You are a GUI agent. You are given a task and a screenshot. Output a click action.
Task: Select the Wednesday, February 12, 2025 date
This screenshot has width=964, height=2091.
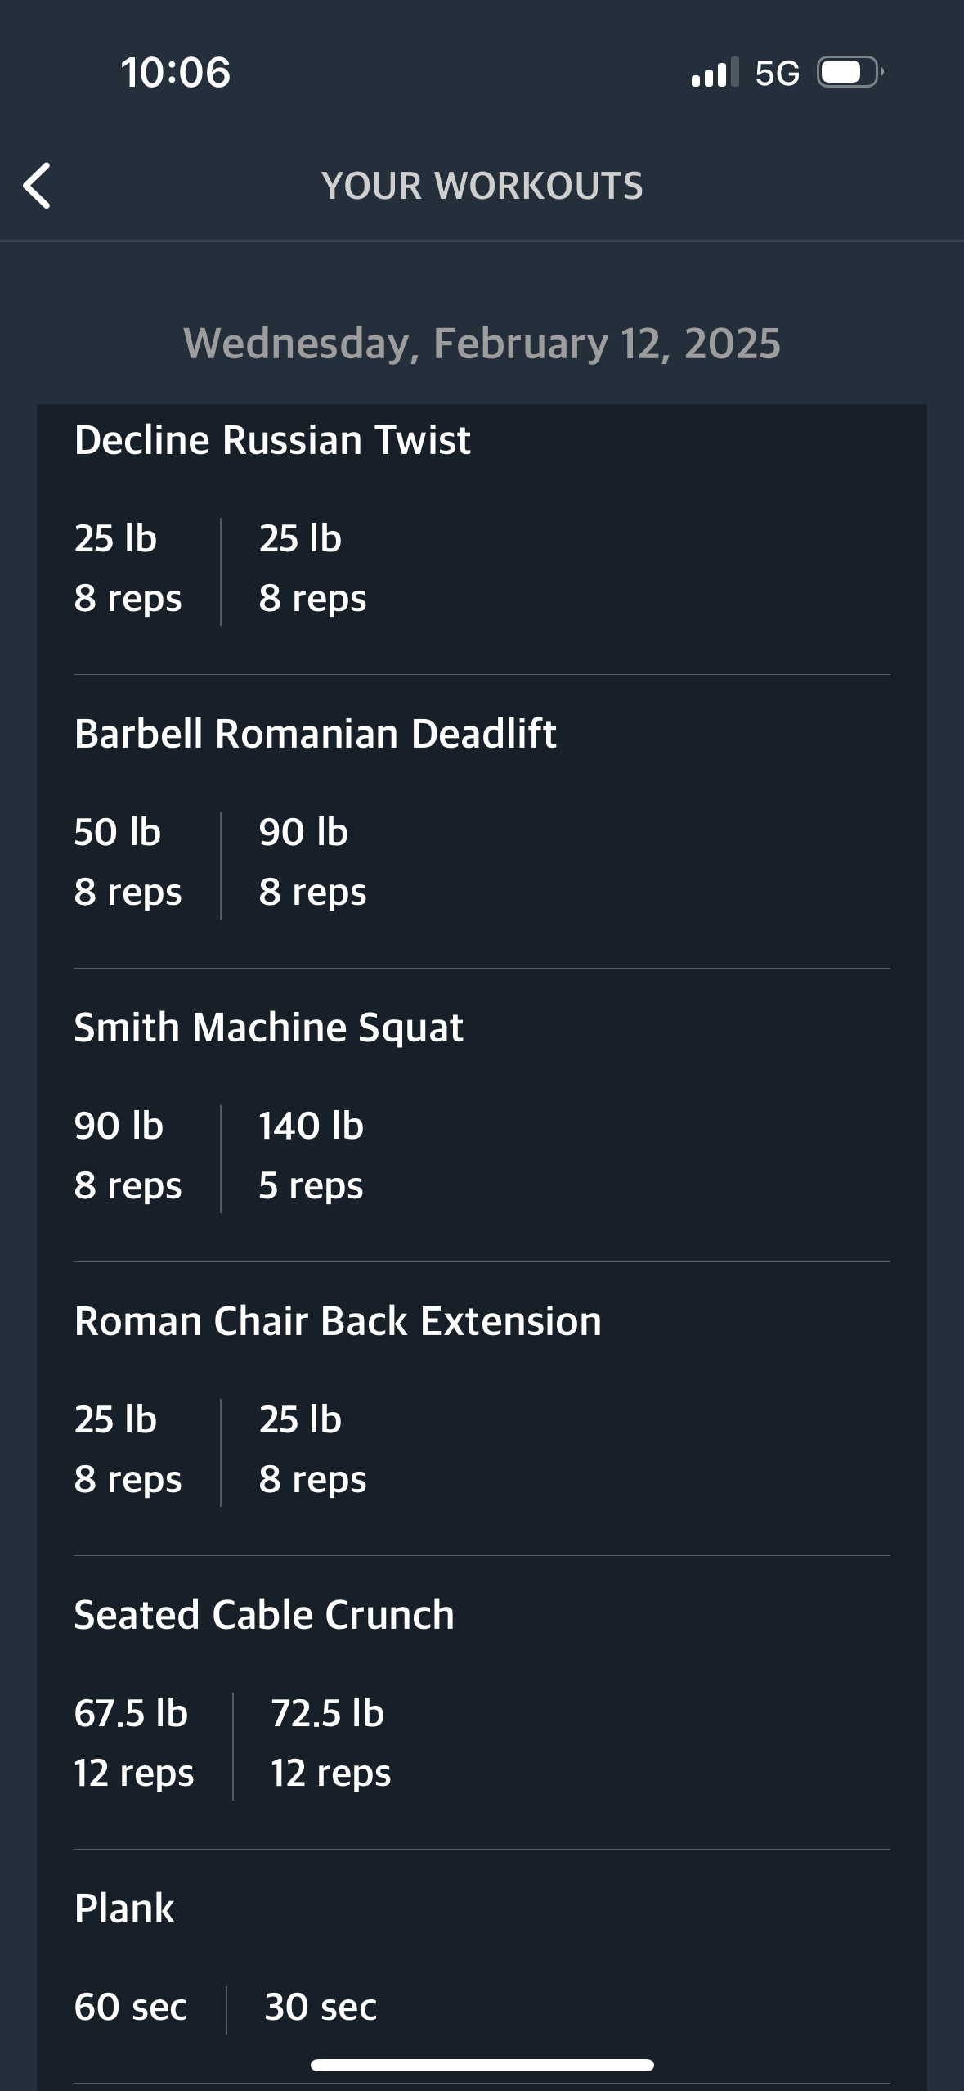pos(482,343)
